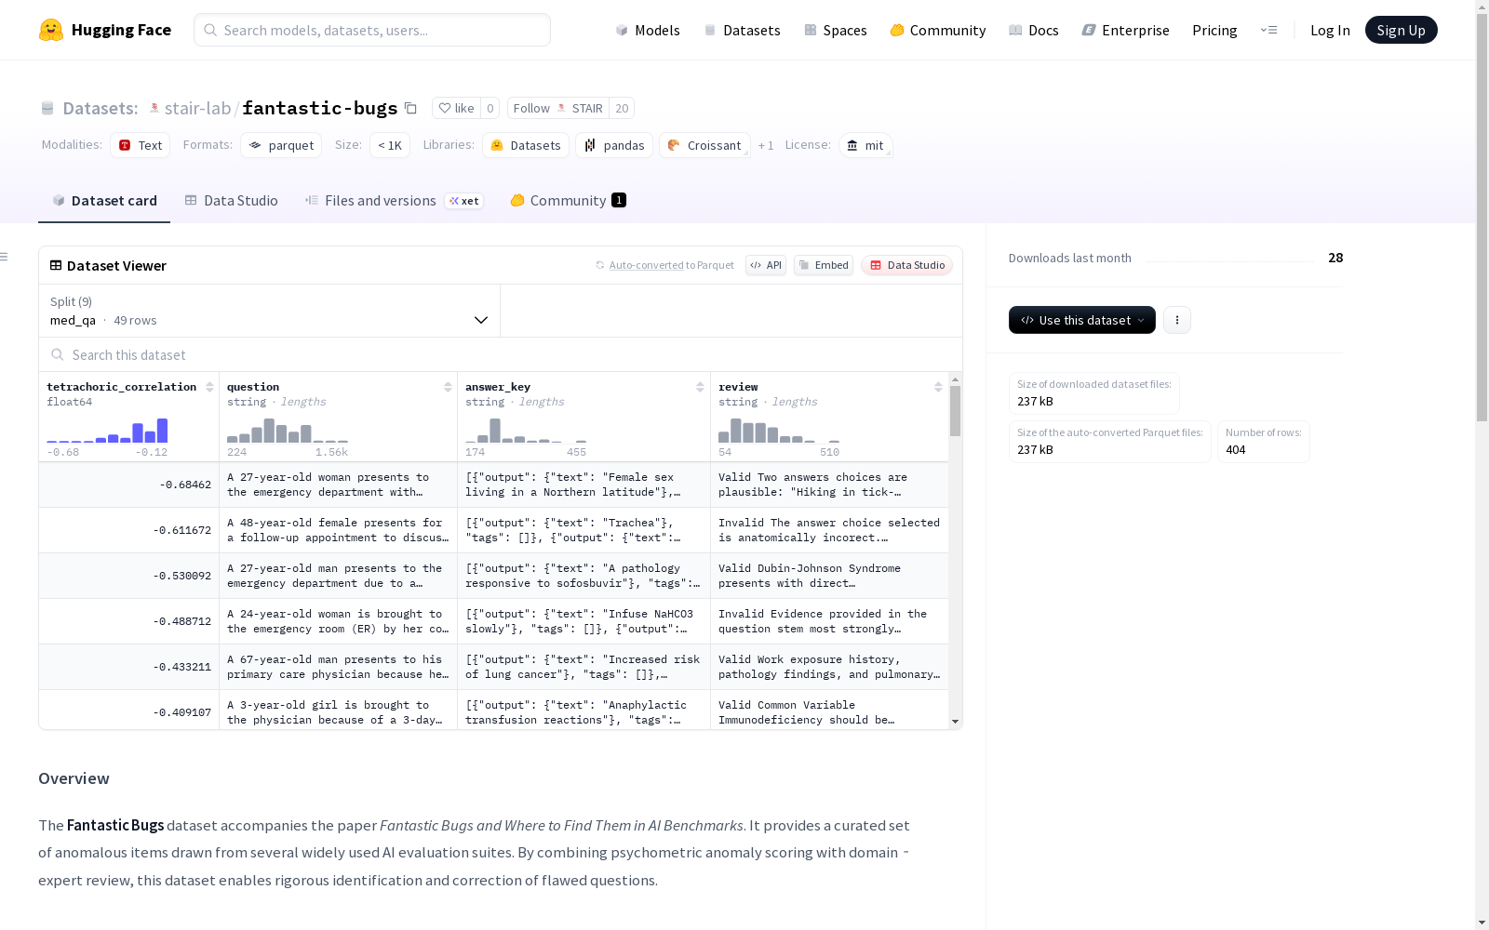Viewport: 1489px width, 930px height.
Task: Click the question lengths histogram
Action: [x=288, y=430]
